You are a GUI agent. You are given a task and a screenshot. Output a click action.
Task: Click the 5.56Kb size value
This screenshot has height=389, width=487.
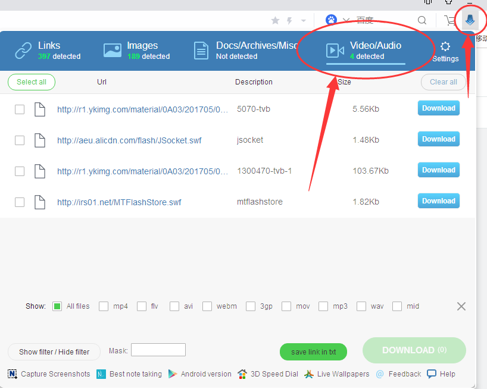coord(366,109)
